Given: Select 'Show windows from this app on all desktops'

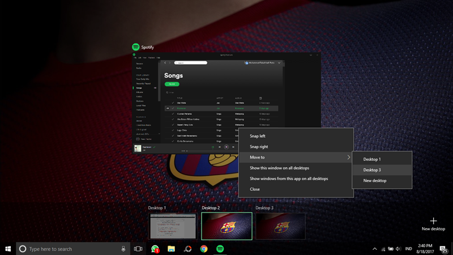Looking at the screenshot, I should point(289,178).
